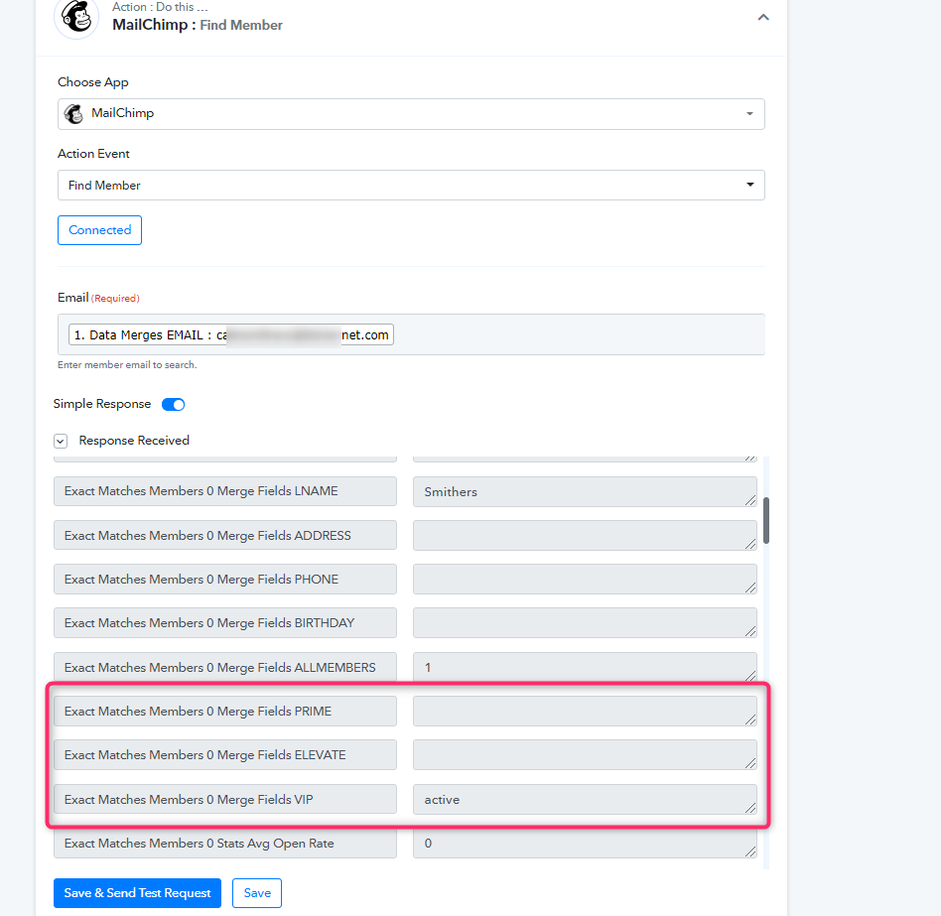941x916 pixels.
Task: Click Merge Fields LNAME label field
Action: (x=225, y=491)
